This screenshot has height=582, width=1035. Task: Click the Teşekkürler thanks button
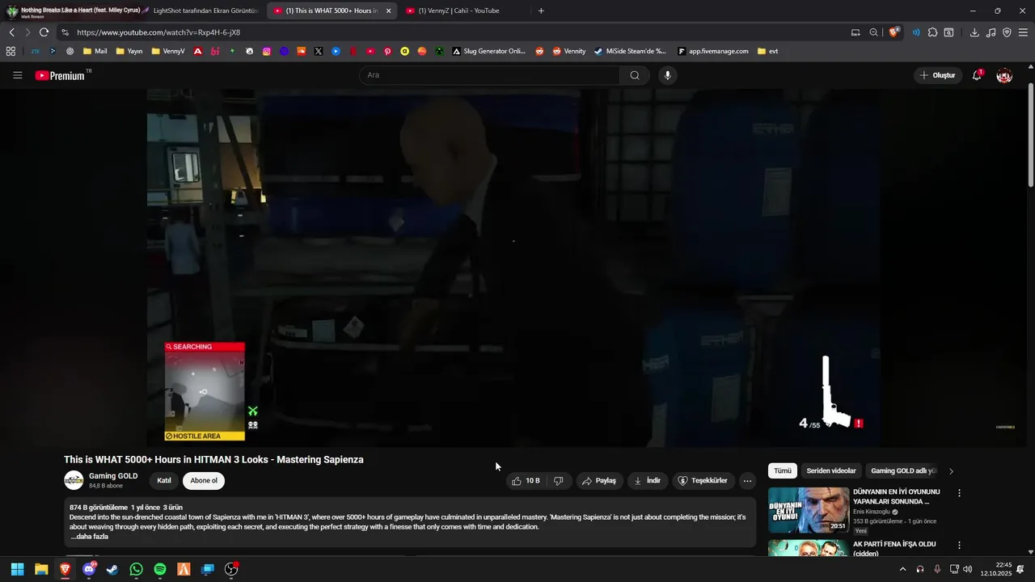tap(703, 481)
